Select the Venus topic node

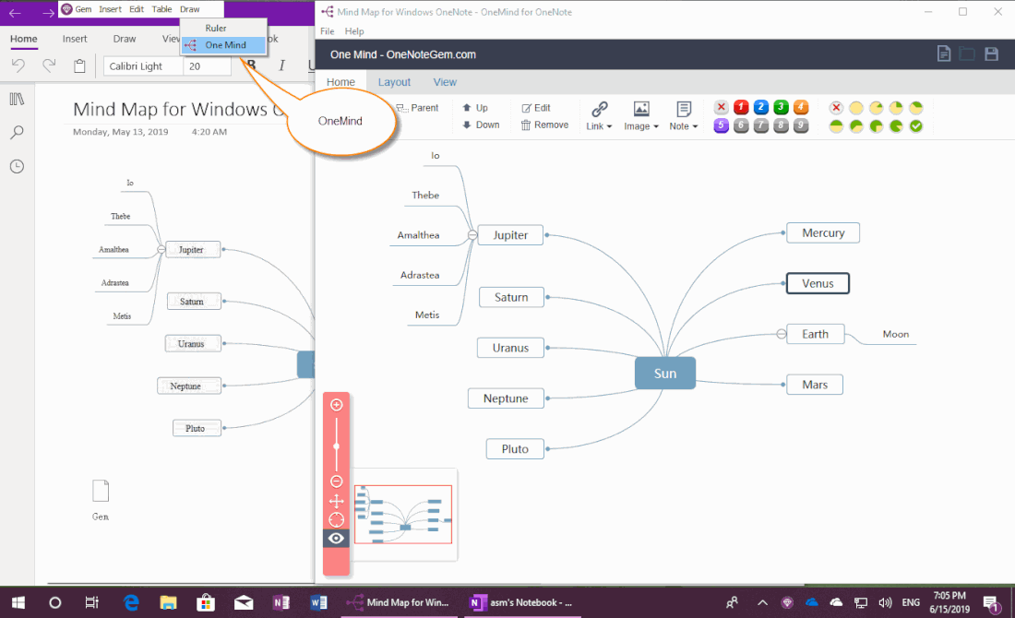pyautogui.click(x=818, y=283)
